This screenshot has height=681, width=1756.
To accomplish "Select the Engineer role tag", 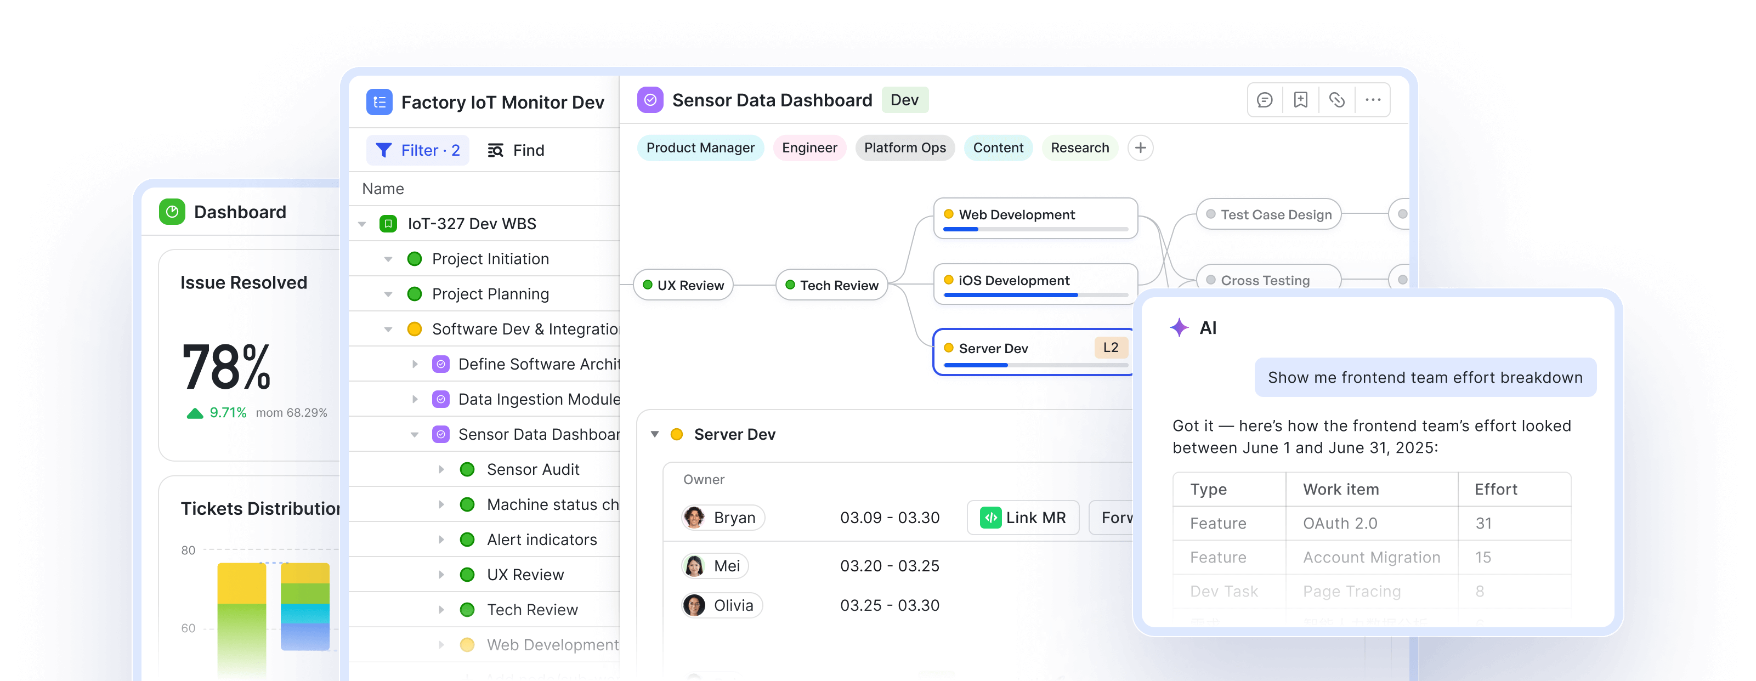I will (809, 148).
